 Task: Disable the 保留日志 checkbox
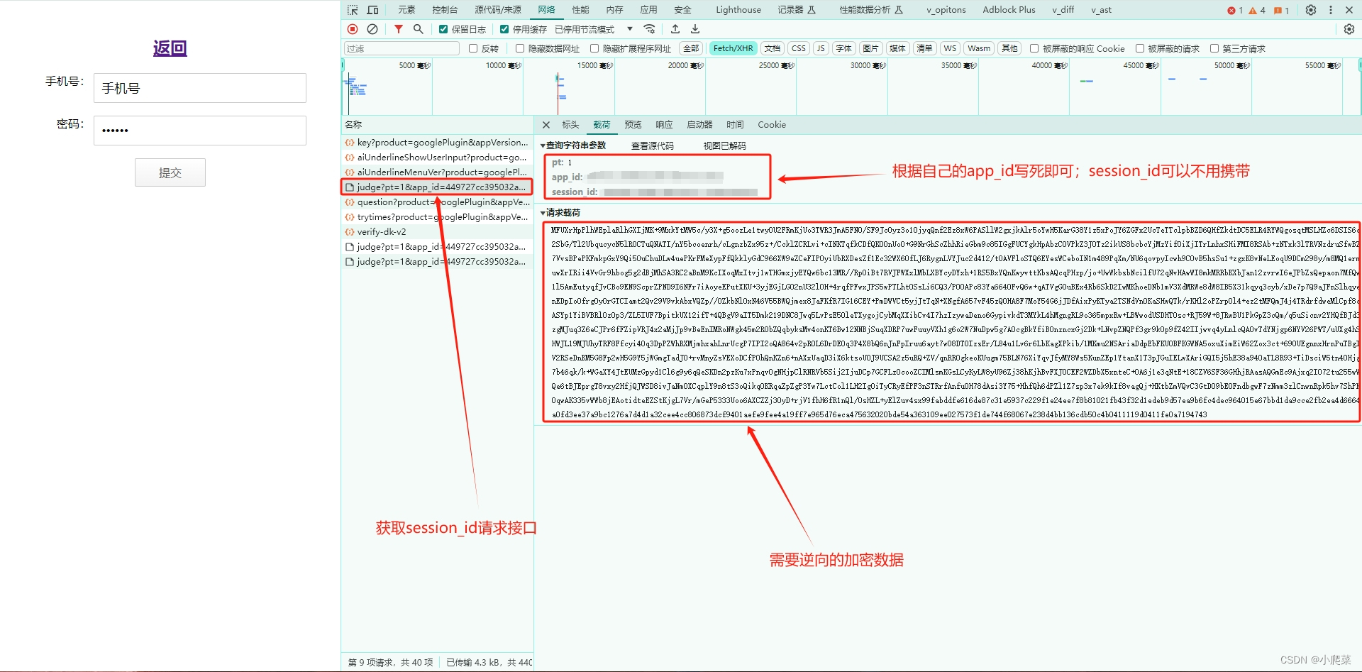pyautogui.click(x=443, y=29)
